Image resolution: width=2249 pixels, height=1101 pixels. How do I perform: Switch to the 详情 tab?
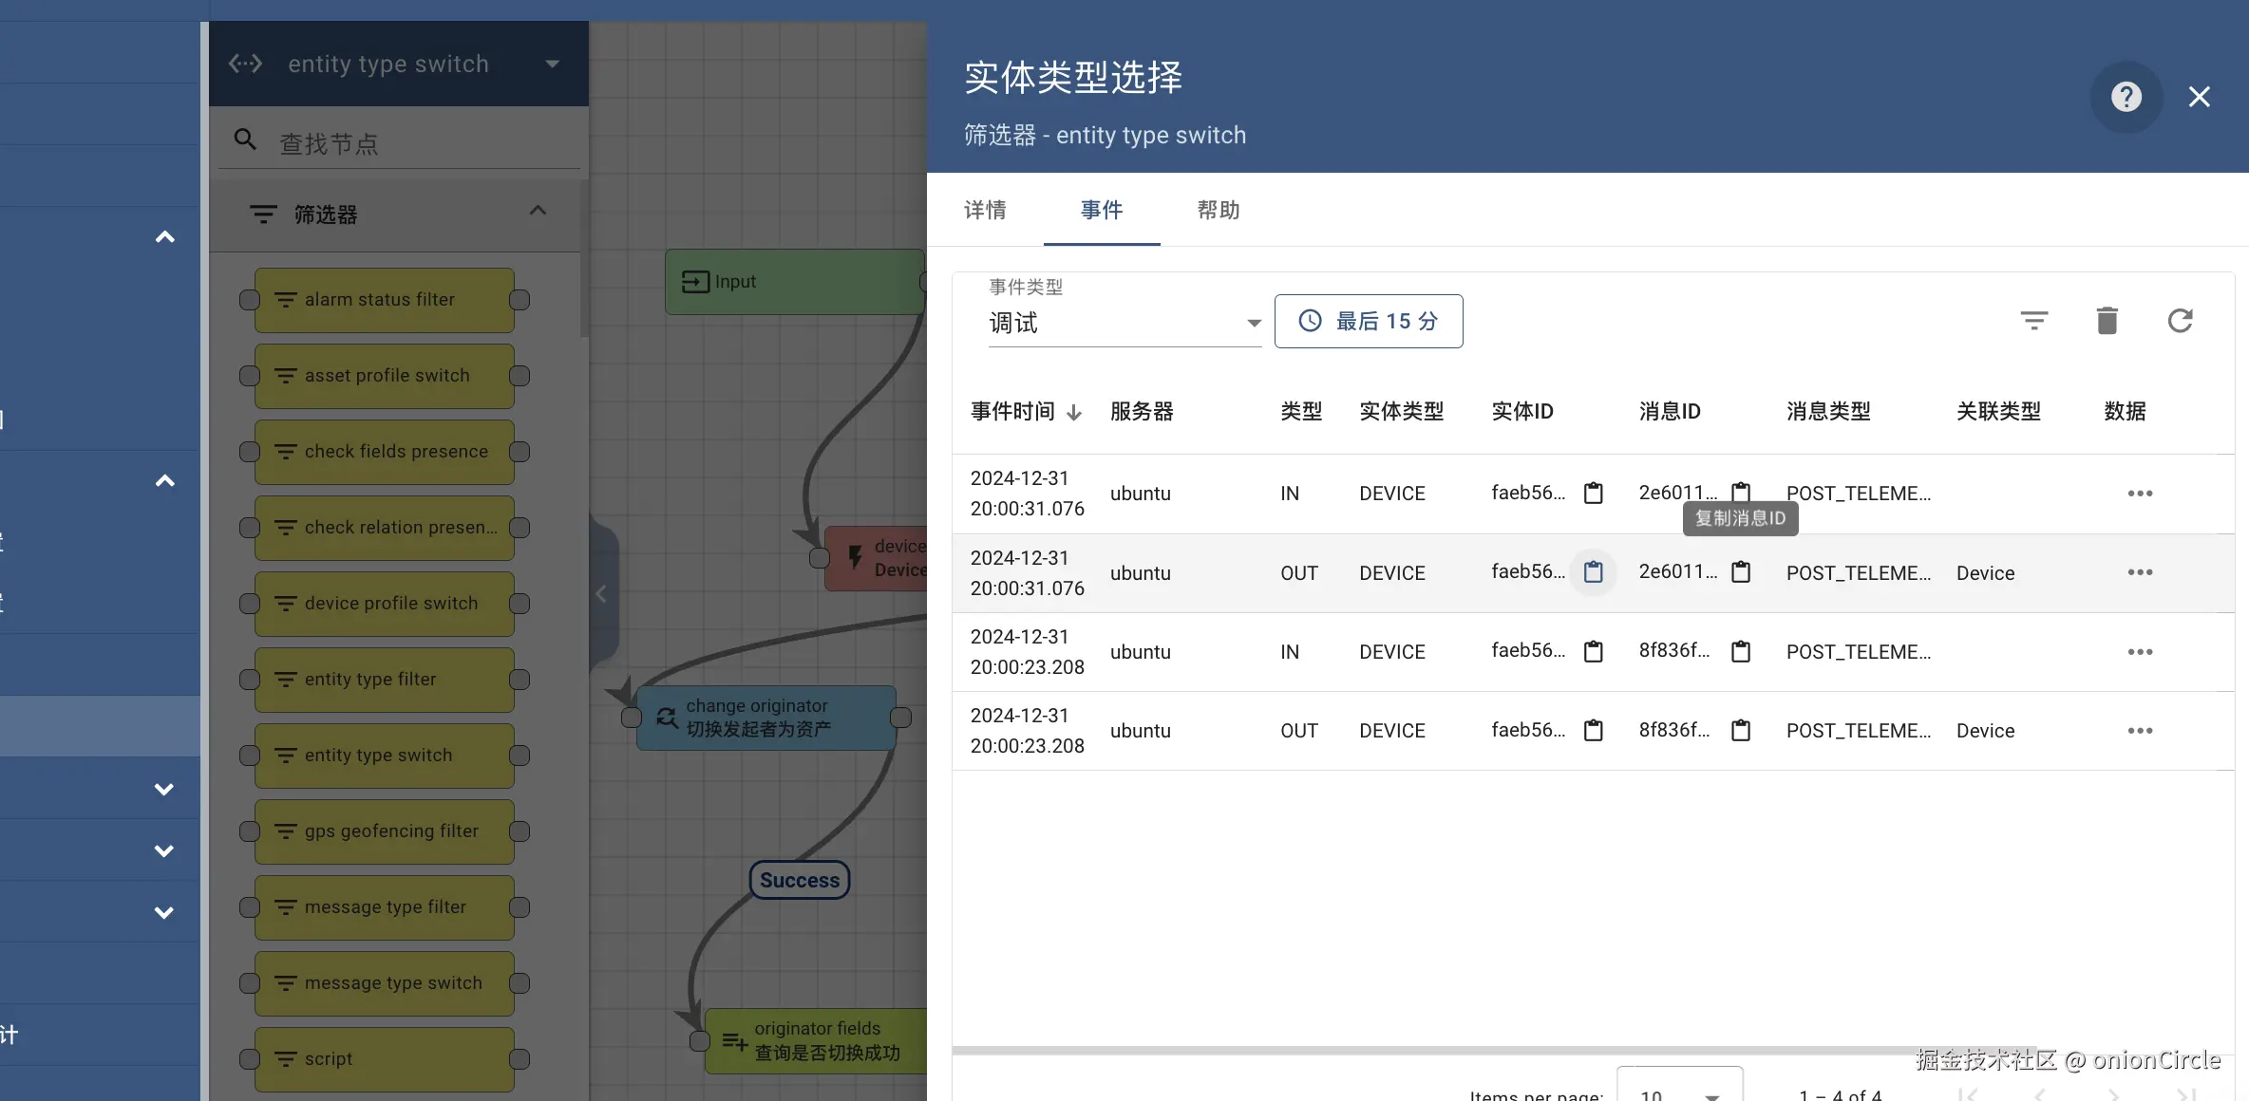985,210
